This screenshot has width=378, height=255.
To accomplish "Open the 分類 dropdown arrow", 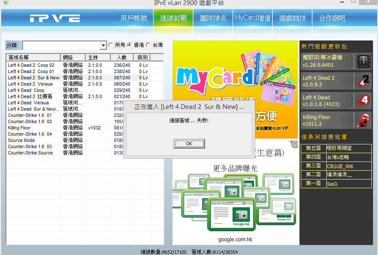I will [104, 45].
